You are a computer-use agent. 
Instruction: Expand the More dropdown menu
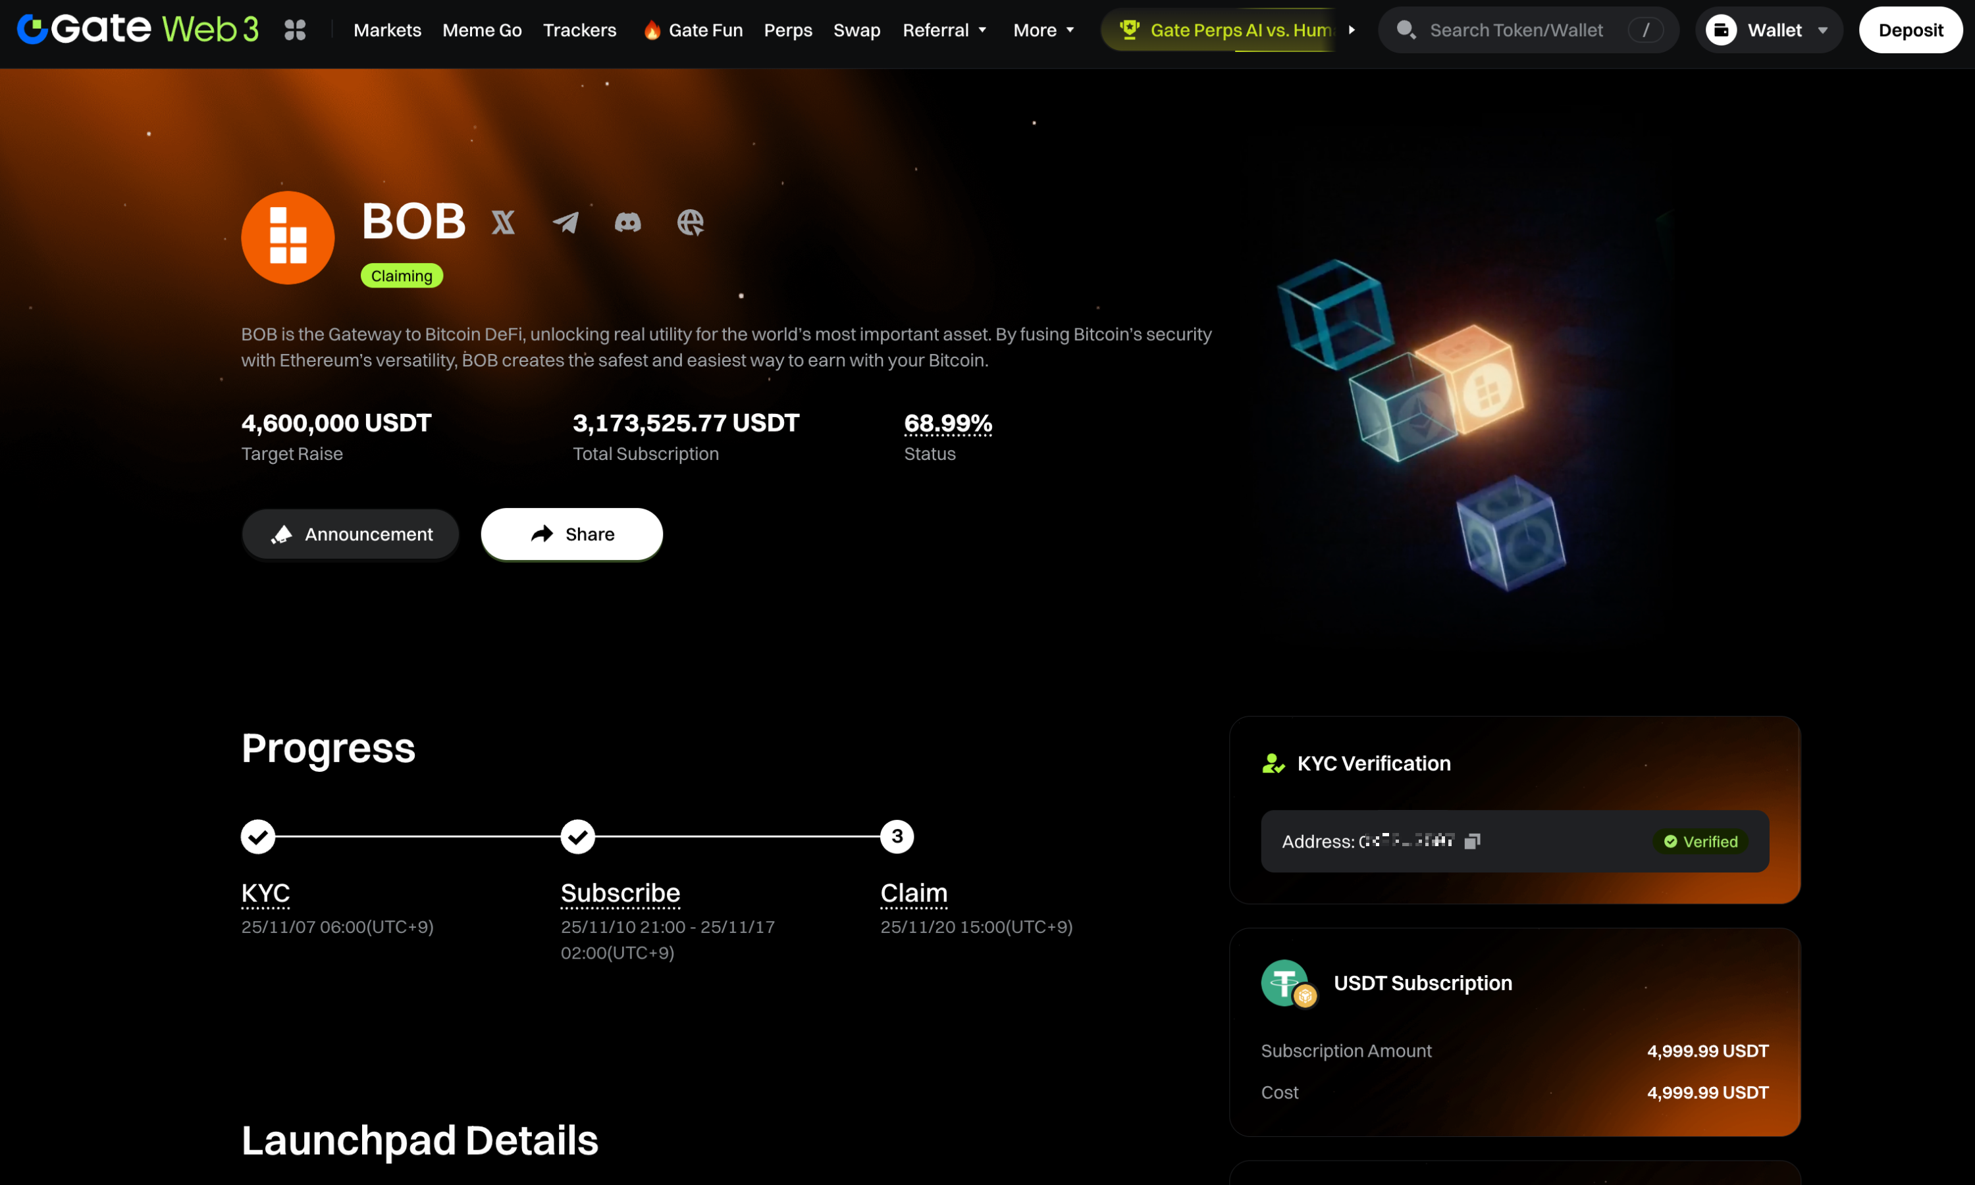[x=1043, y=30]
